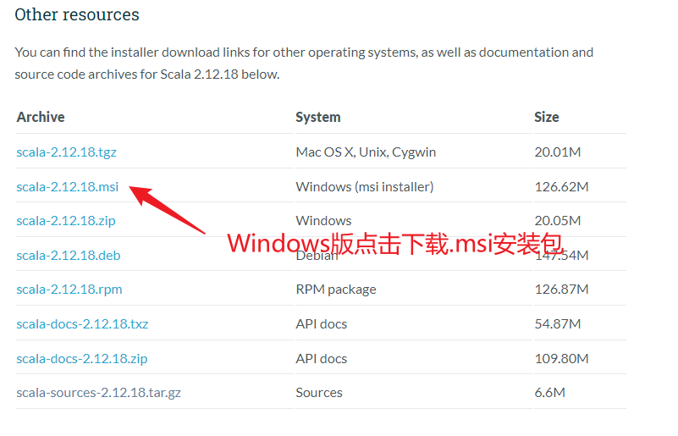The image size is (678, 436).
Task: Click the scala-2.12.18.msi installer link
Action: [x=68, y=186]
